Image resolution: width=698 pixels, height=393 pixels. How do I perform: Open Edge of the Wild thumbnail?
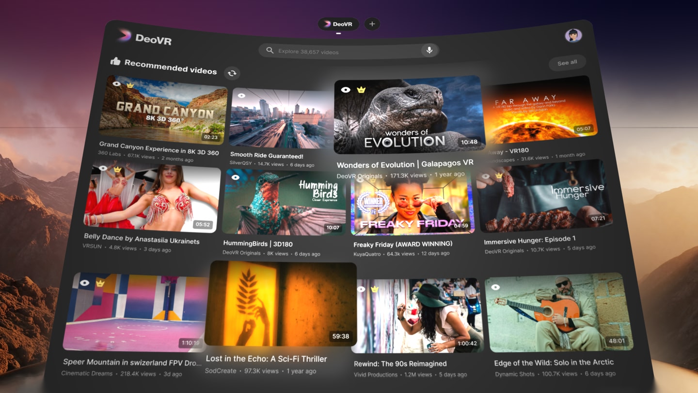558,311
